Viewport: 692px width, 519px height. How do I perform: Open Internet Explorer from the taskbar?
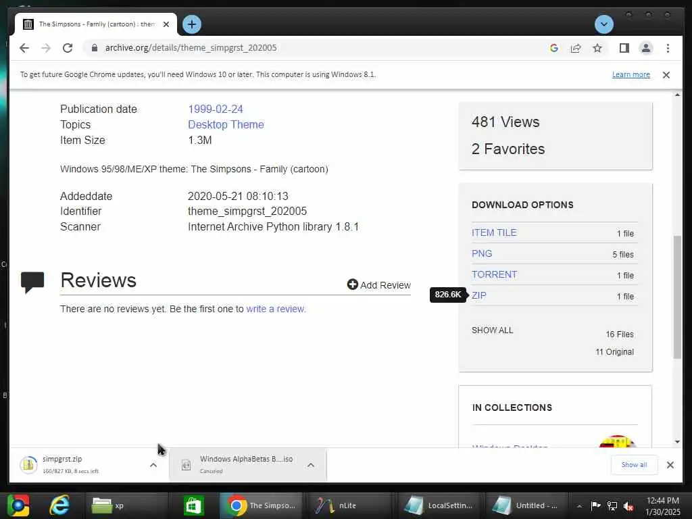point(59,505)
